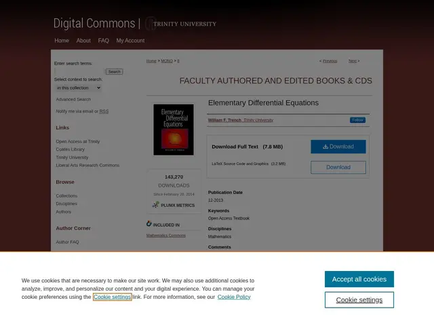The width and height of the screenshot is (434, 326).
Task: Expand the 'in this collection' context dropdown
Action: tap(79, 88)
